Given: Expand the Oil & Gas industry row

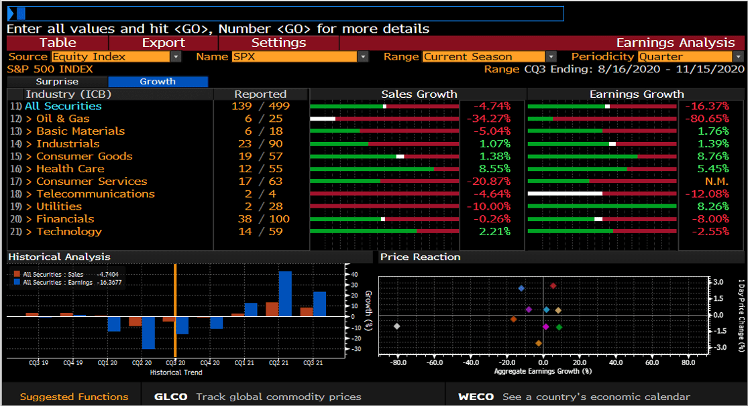Looking at the screenshot, I should (62, 119).
